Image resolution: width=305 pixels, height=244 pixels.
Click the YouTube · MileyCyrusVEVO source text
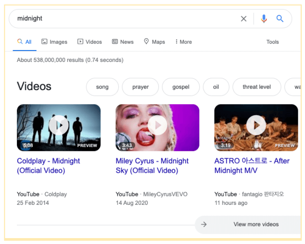coord(152,194)
